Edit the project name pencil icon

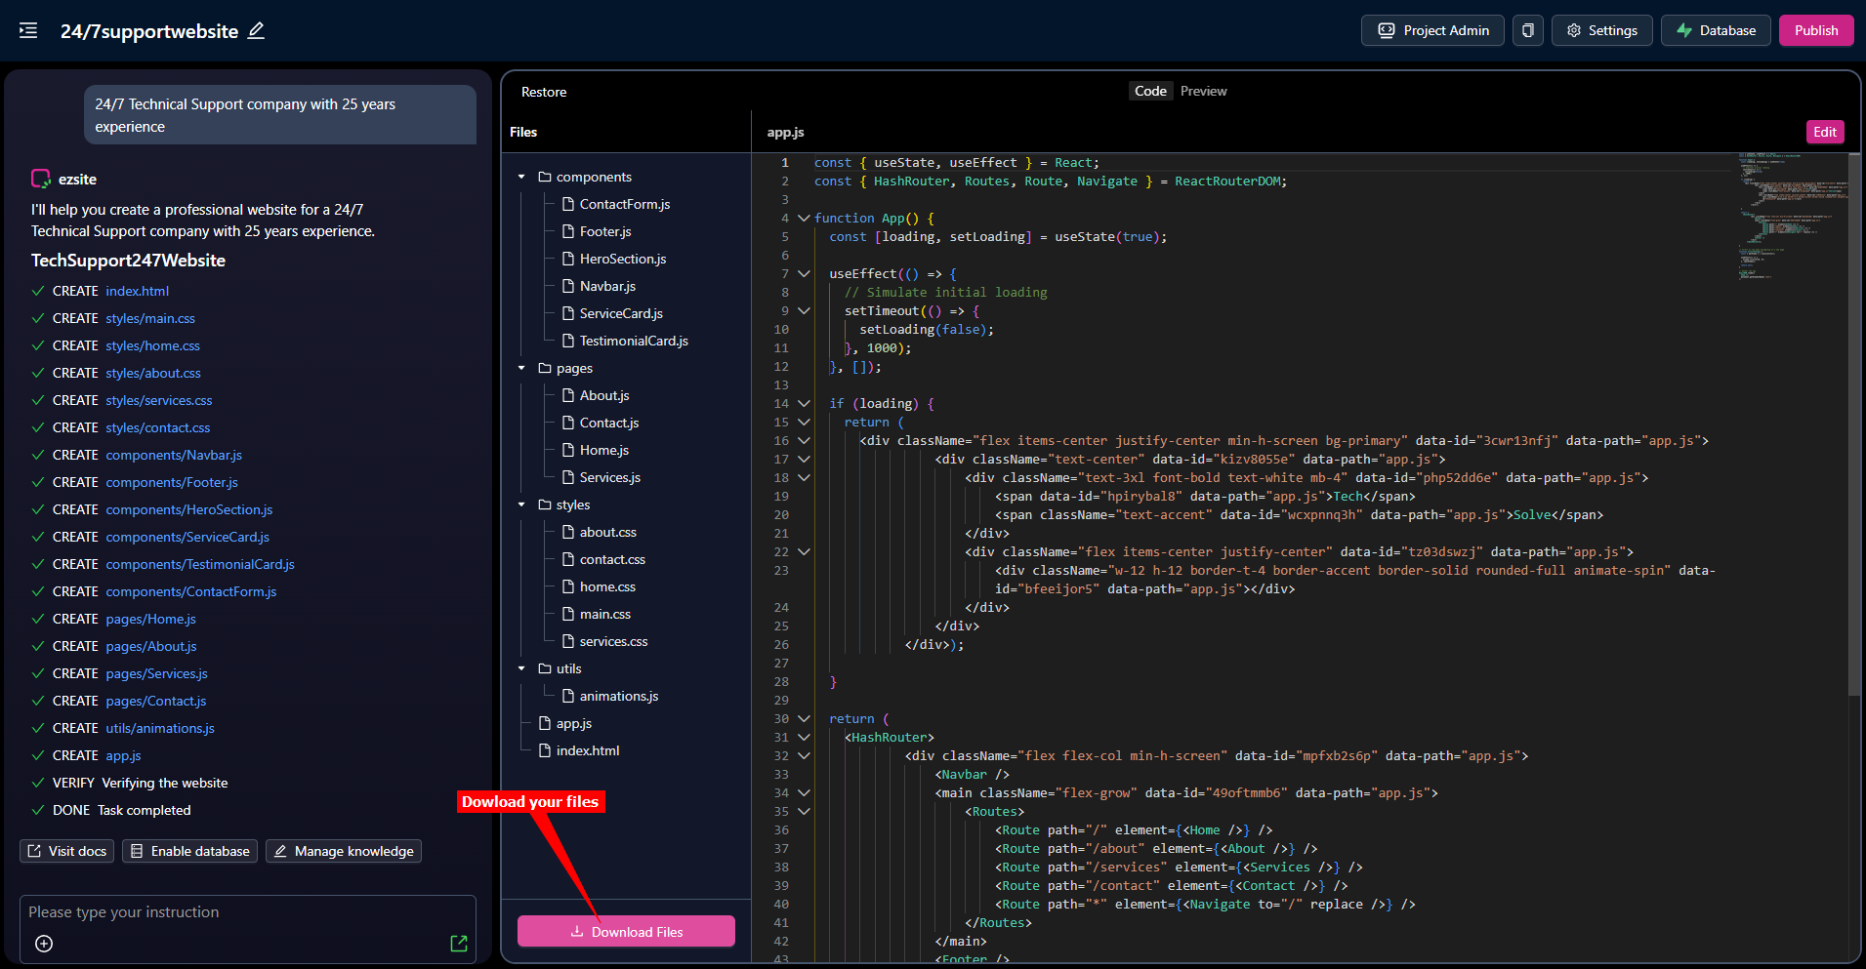(x=256, y=30)
